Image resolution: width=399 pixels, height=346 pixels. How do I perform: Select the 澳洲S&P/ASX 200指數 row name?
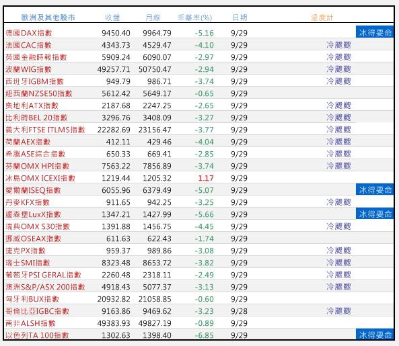click(x=45, y=287)
